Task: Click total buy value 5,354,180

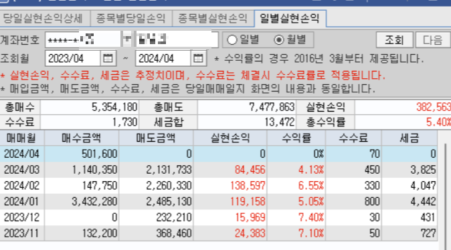Action: tap(114, 107)
